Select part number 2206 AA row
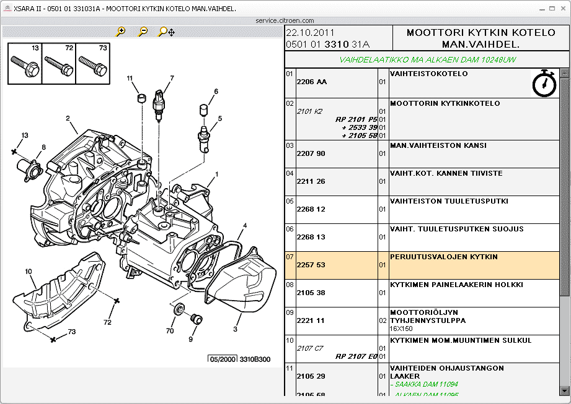The image size is (571, 404). pos(312,82)
